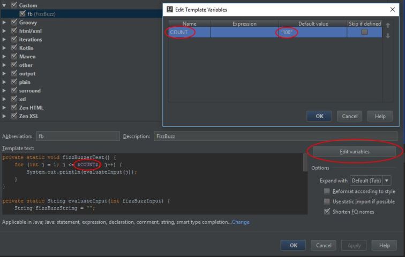Click Cancel in the settings window
The width and height of the screenshot is (405, 257).
324,245
